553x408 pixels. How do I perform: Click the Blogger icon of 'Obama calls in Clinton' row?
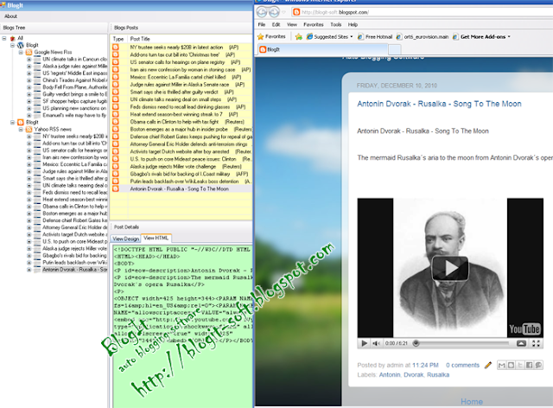115,122
